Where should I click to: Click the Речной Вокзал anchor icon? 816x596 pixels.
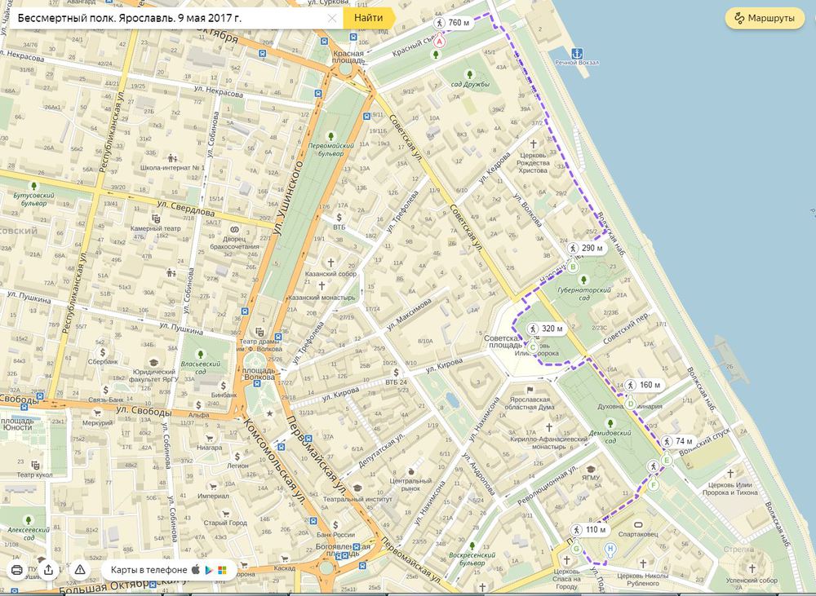pyautogui.click(x=577, y=54)
